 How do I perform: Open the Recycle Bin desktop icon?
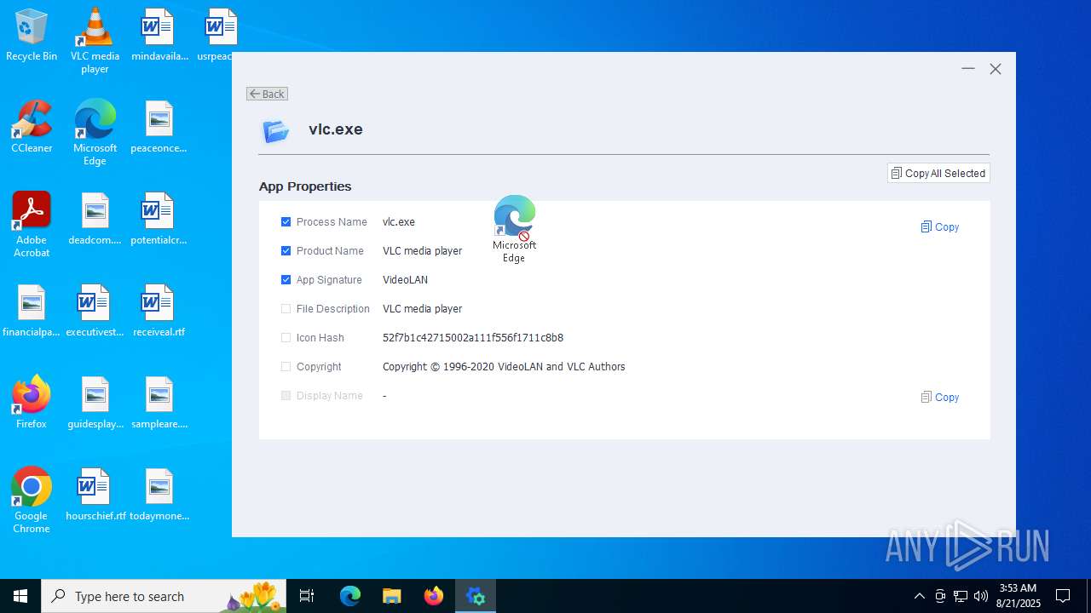(32, 35)
